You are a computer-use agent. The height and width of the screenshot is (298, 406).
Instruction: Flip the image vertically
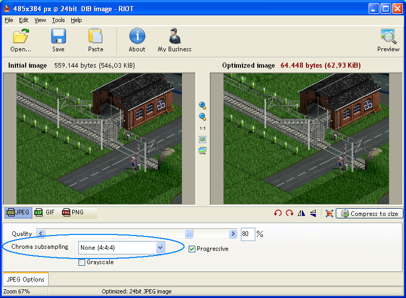tap(313, 213)
